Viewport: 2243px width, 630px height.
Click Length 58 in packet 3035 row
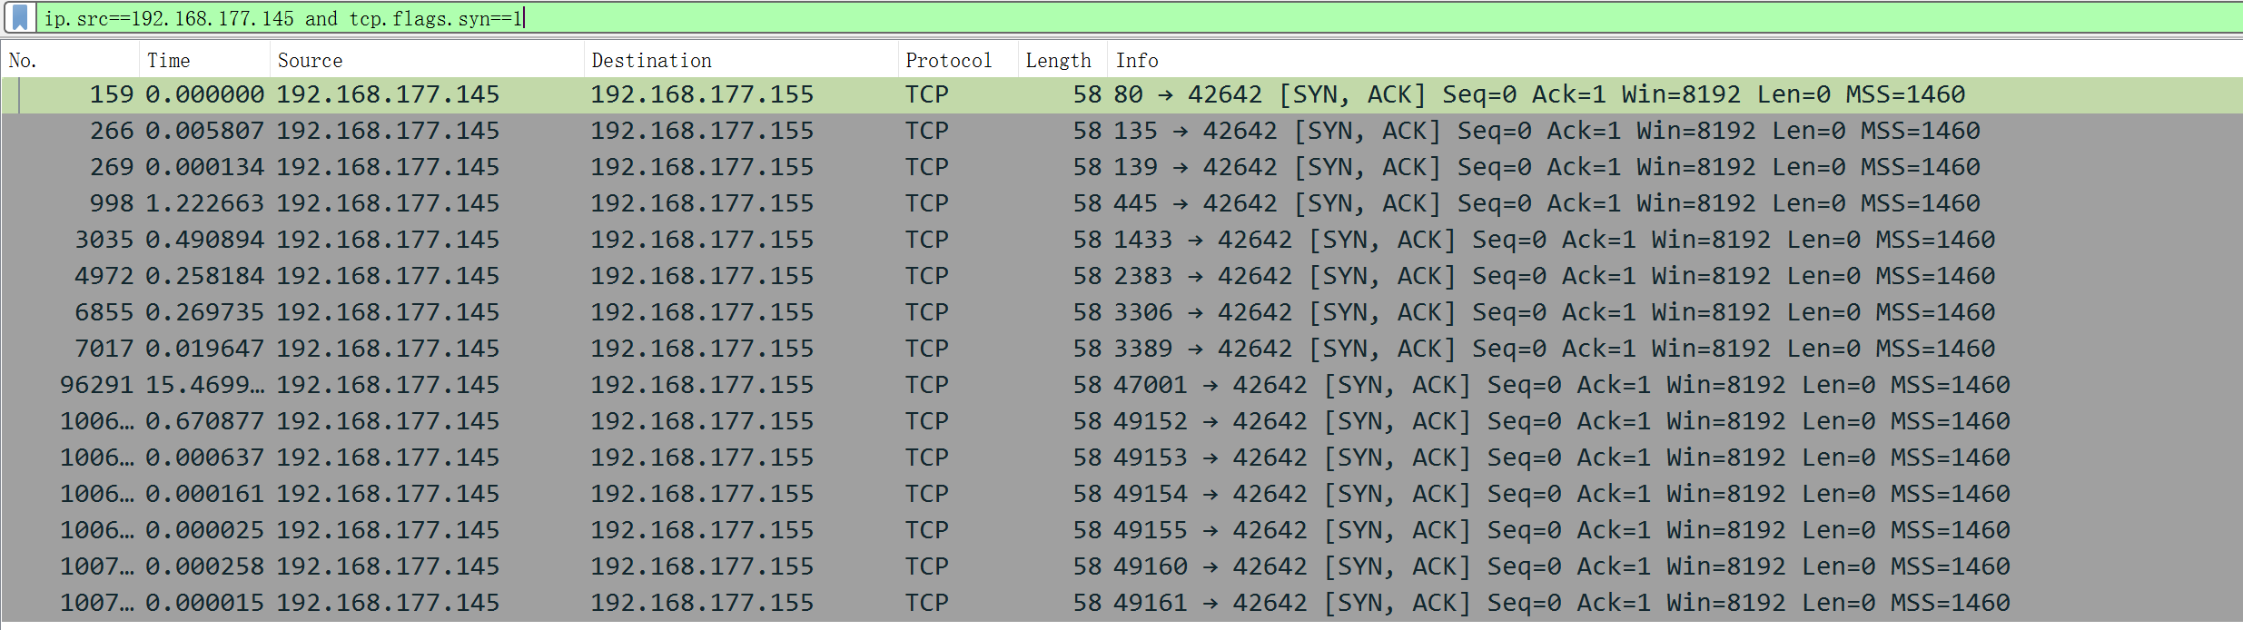1087,240
